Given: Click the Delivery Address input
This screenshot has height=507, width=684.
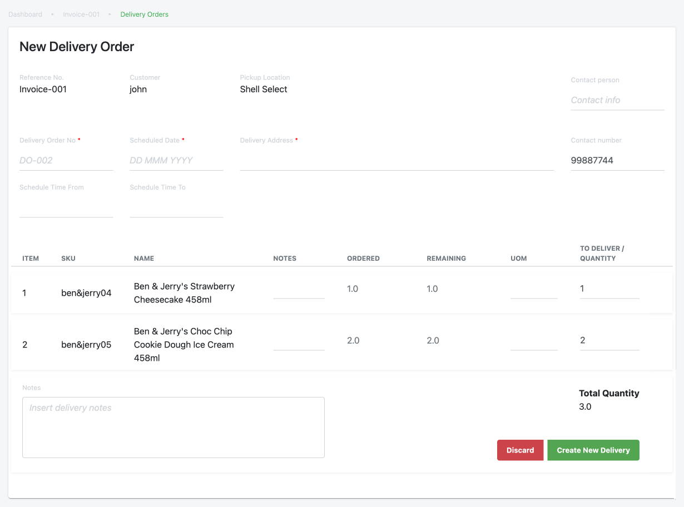Looking at the screenshot, I should [397, 160].
